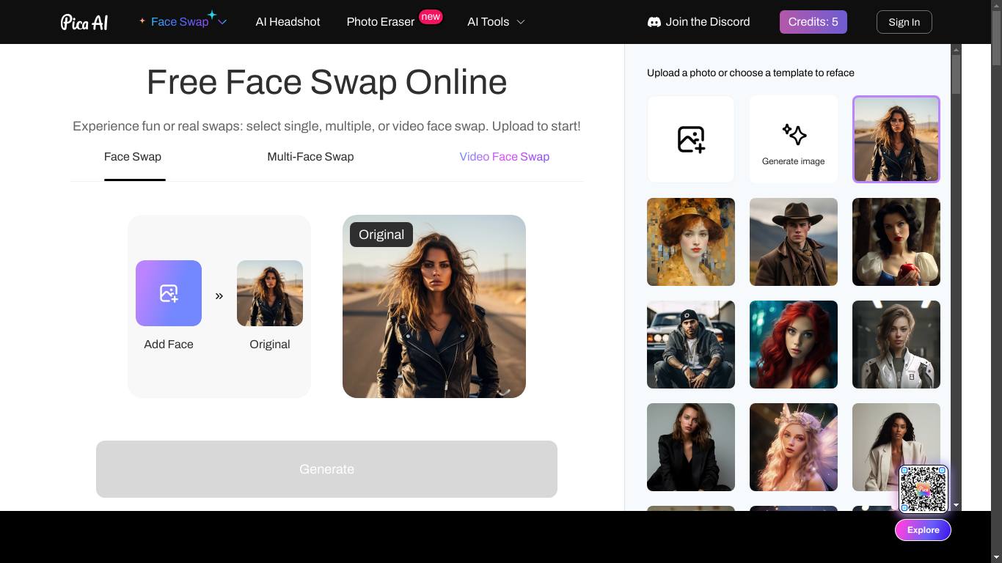
Task: Open the Video Face Swap tab
Action: click(504, 157)
